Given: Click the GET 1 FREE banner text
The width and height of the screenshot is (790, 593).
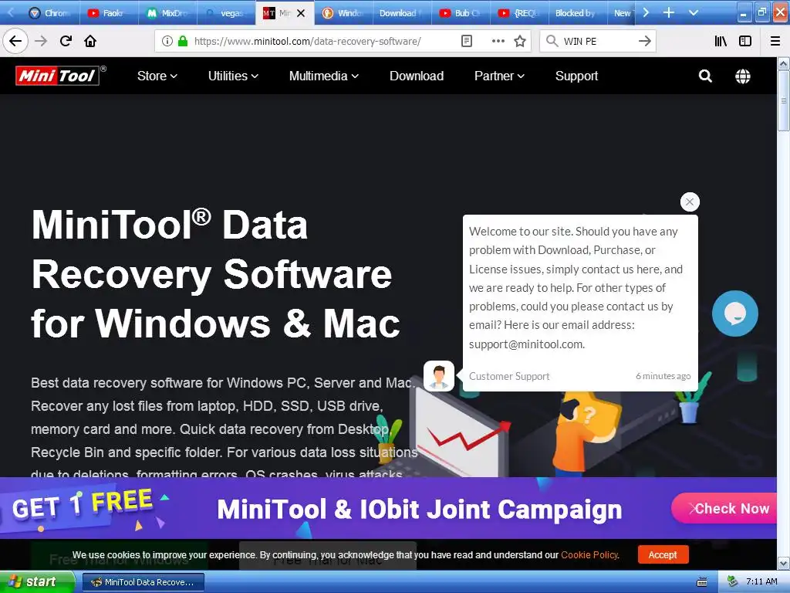Looking at the screenshot, I should (x=82, y=504).
